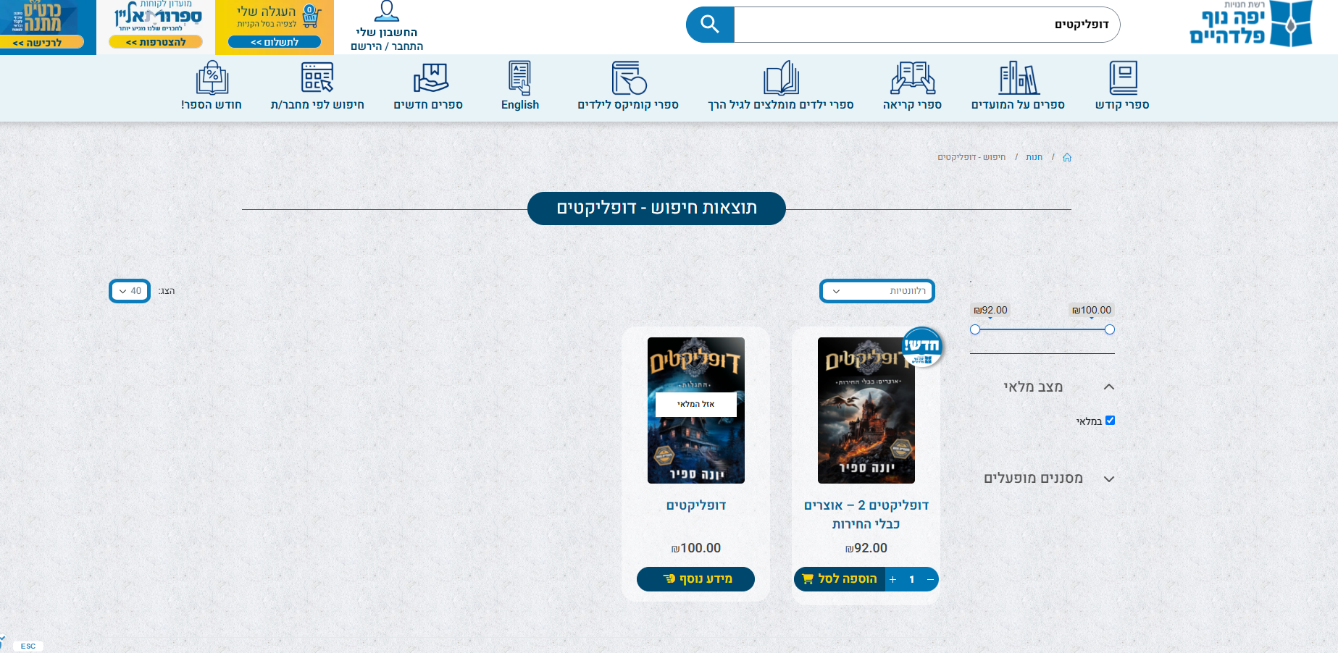Image resolution: width=1338 pixels, height=653 pixels.
Task: Click the user account icon
Action: tap(387, 12)
